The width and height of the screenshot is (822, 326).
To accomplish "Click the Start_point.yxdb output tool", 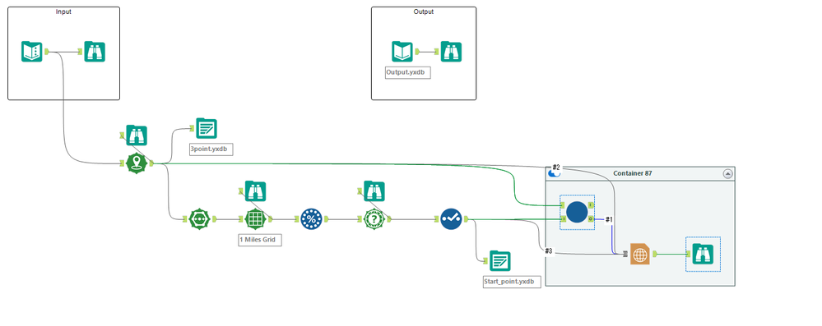I will (500, 261).
